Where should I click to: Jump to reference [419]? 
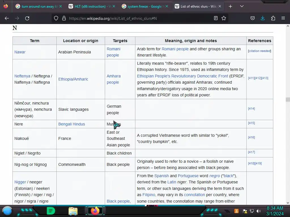[x=258, y=163]
